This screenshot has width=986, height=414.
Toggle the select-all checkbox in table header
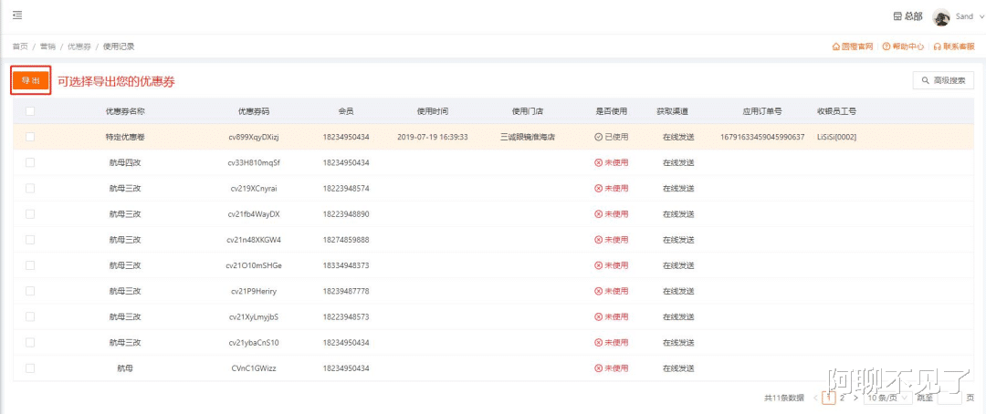(x=30, y=111)
